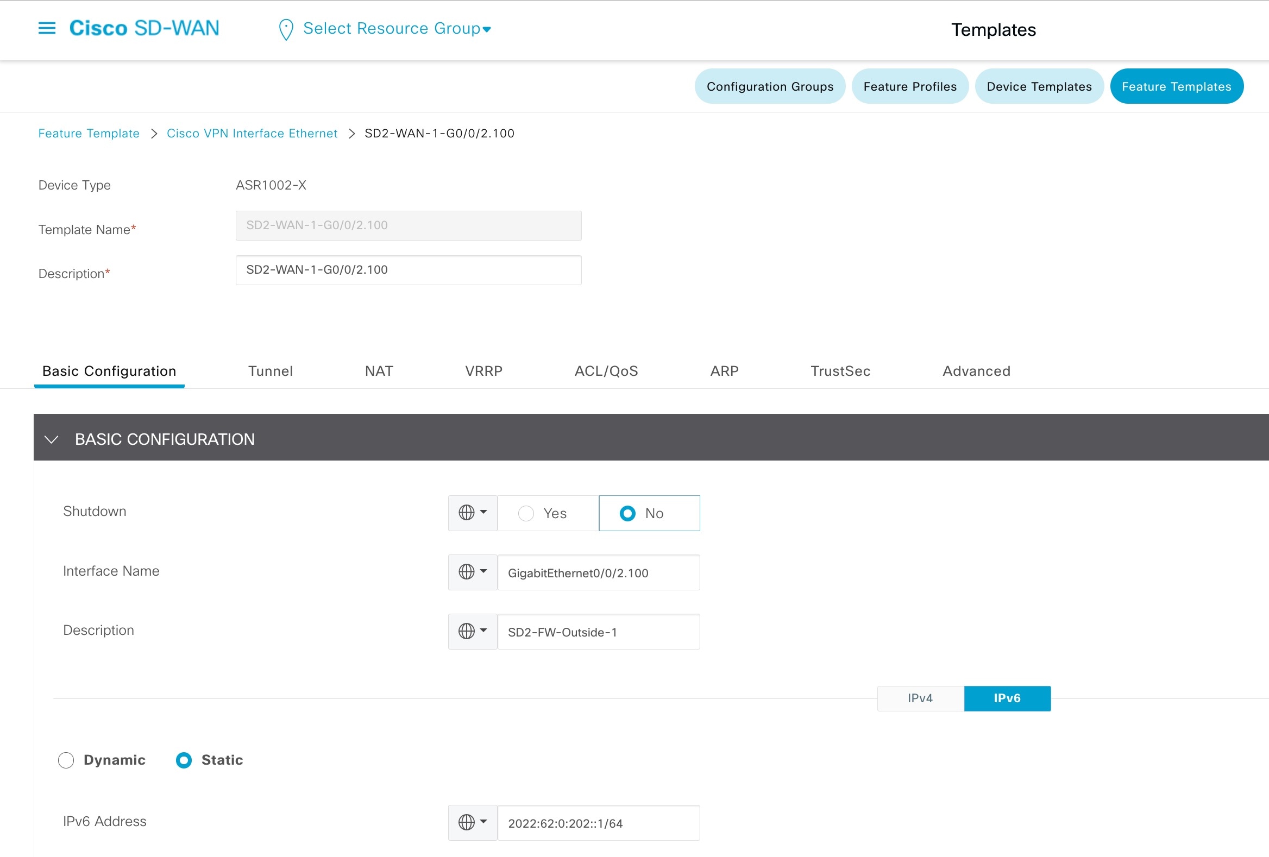
Task: Go to TrustSec tab
Action: pos(840,371)
